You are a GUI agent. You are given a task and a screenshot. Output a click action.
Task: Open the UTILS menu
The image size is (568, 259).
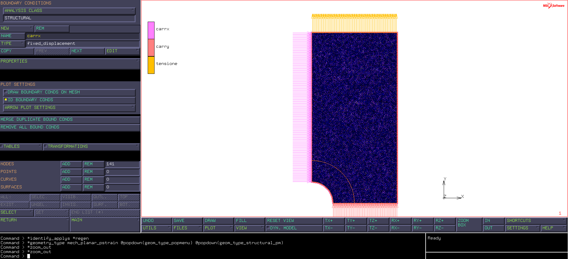point(157,228)
